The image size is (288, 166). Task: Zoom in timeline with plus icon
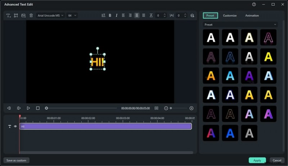(192, 108)
